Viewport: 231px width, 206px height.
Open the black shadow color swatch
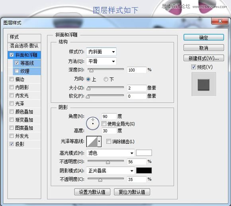click(x=144, y=170)
